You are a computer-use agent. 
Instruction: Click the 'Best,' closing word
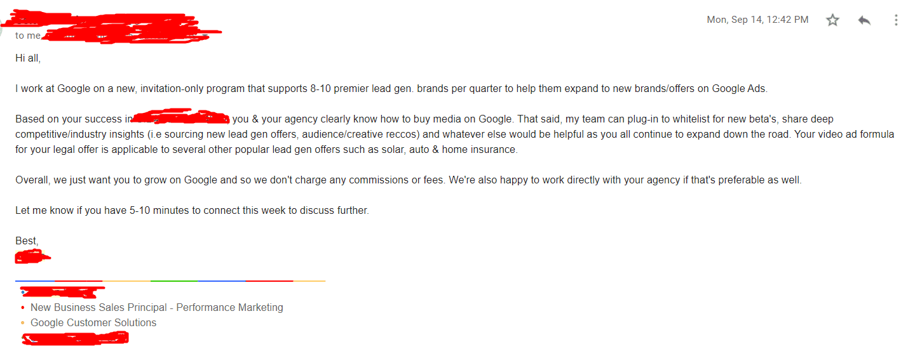coord(27,241)
